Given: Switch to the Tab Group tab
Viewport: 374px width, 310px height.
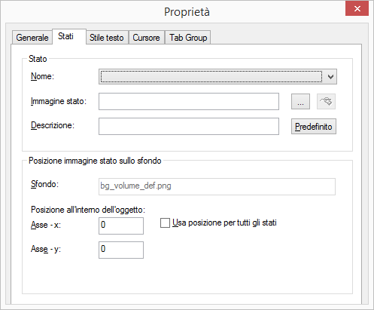Looking at the screenshot, I should [x=188, y=38].
